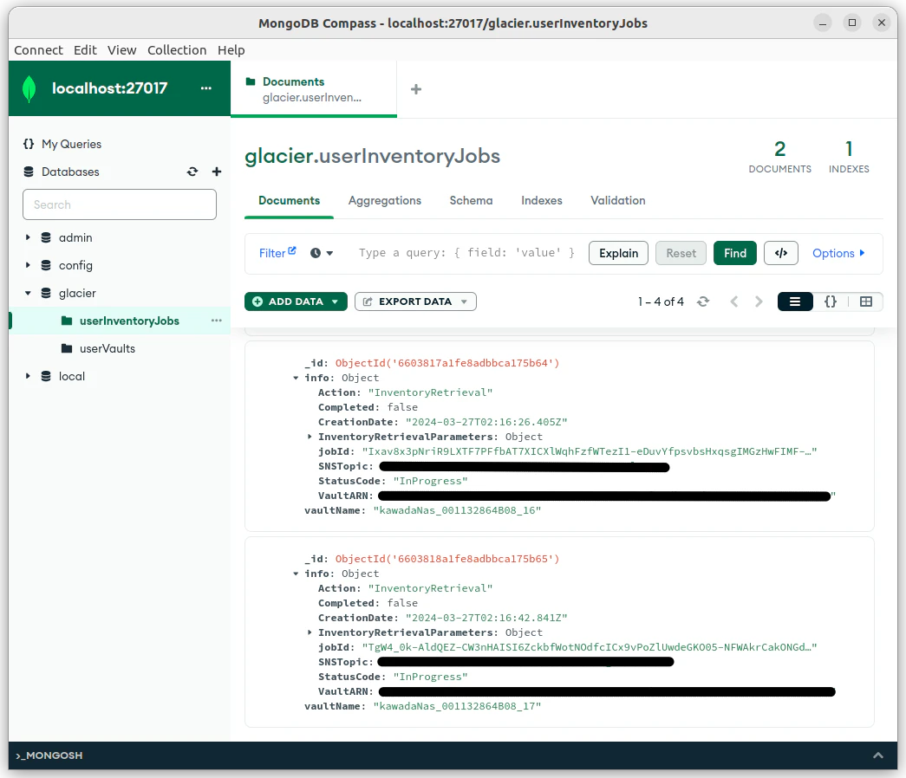
Task: Select the glacier.userInven... workspace tab
Action: pyautogui.click(x=314, y=89)
